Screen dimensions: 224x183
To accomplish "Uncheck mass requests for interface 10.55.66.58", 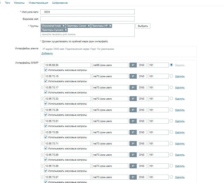I will (46, 70).
